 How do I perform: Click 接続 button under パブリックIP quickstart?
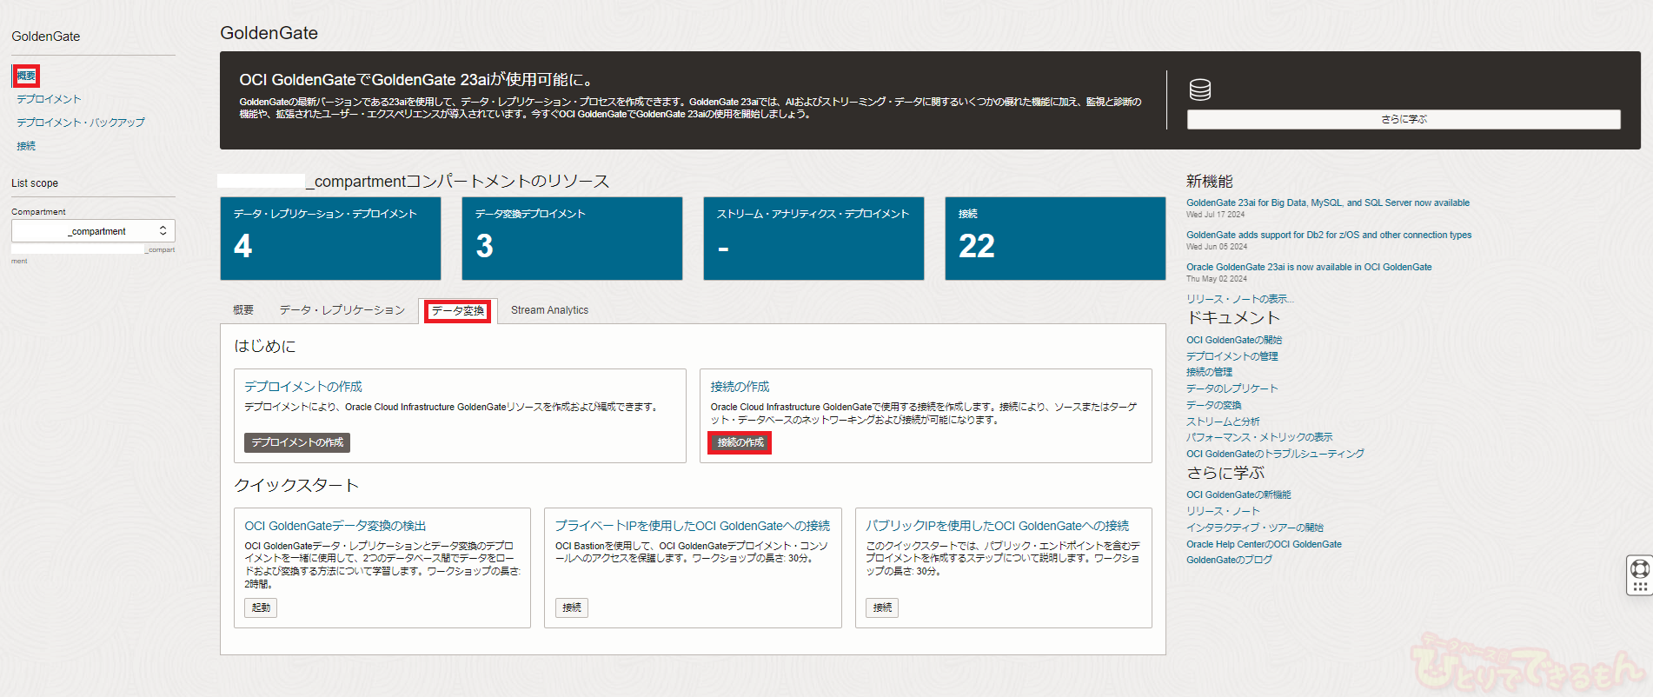tap(881, 607)
